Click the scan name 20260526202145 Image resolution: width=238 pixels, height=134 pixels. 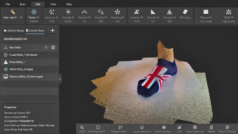(x=15, y=39)
